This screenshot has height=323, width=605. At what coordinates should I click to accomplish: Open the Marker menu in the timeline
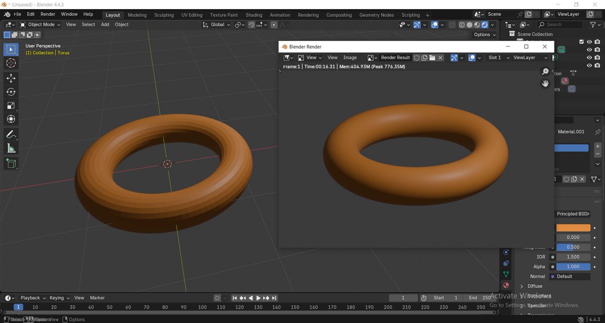coord(97,298)
